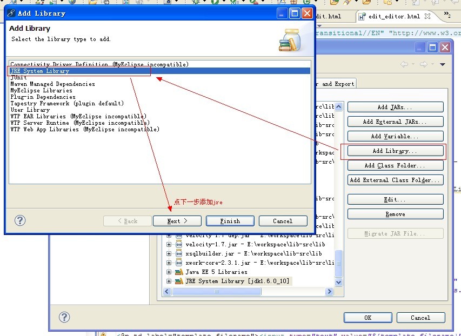Show hidden editor tabs list
Screen dimensions: 461x336
point(447,14)
